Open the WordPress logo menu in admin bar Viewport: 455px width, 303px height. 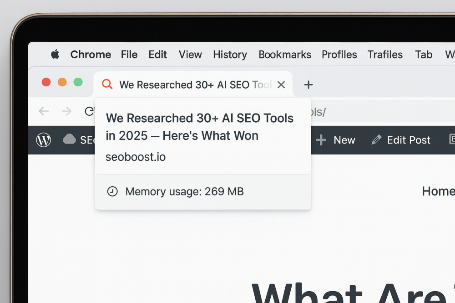pyautogui.click(x=44, y=140)
